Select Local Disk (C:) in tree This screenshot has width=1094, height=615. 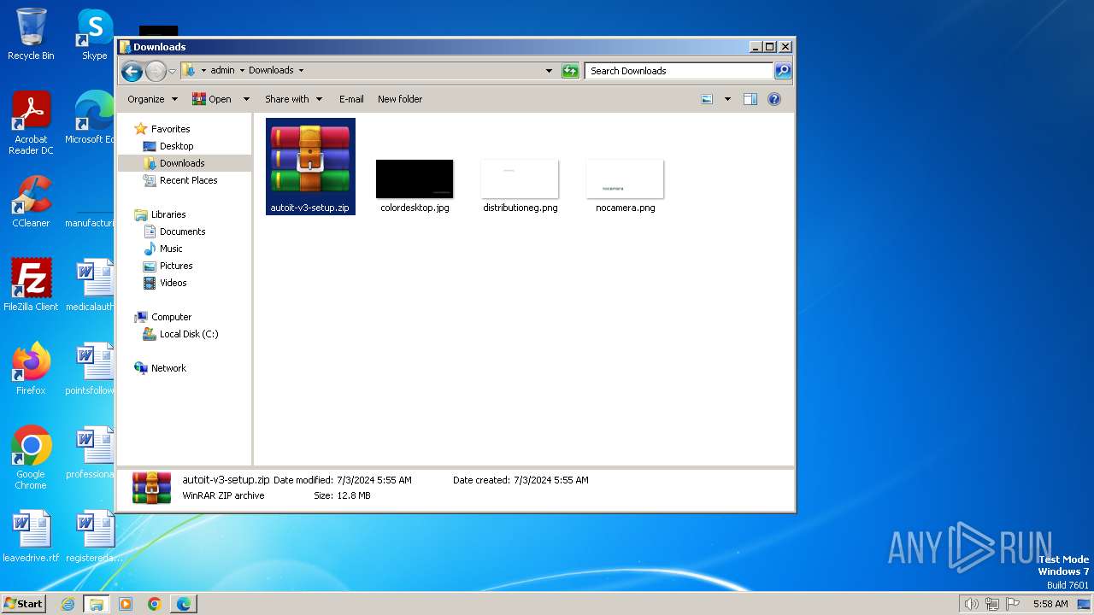click(x=188, y=334)
